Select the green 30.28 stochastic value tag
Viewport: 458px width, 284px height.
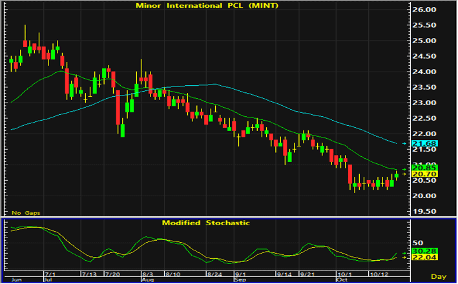click(x=424, y=251)
